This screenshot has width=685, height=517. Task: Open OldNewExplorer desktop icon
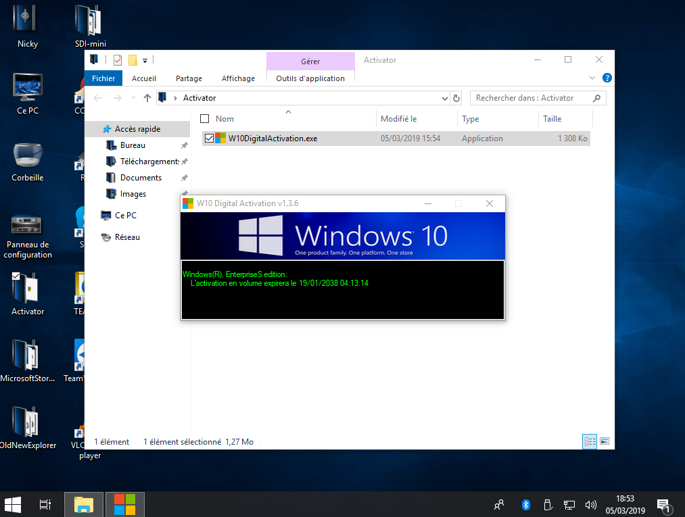tap(28, 428)
